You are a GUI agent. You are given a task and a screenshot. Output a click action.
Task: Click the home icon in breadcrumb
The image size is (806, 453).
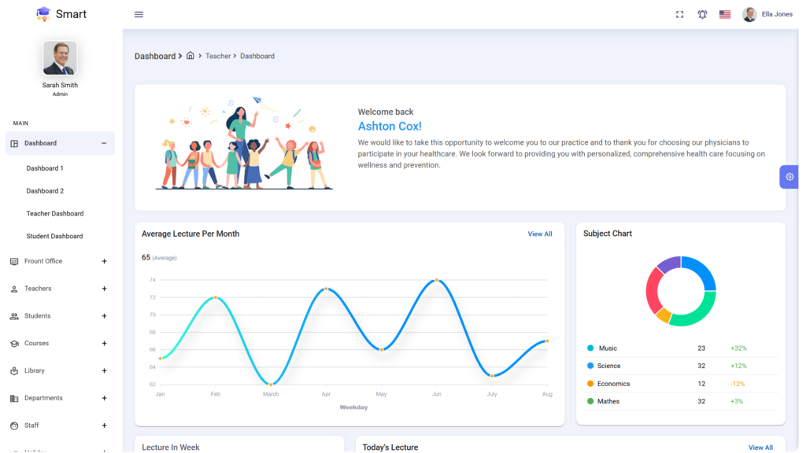[190, 56]
